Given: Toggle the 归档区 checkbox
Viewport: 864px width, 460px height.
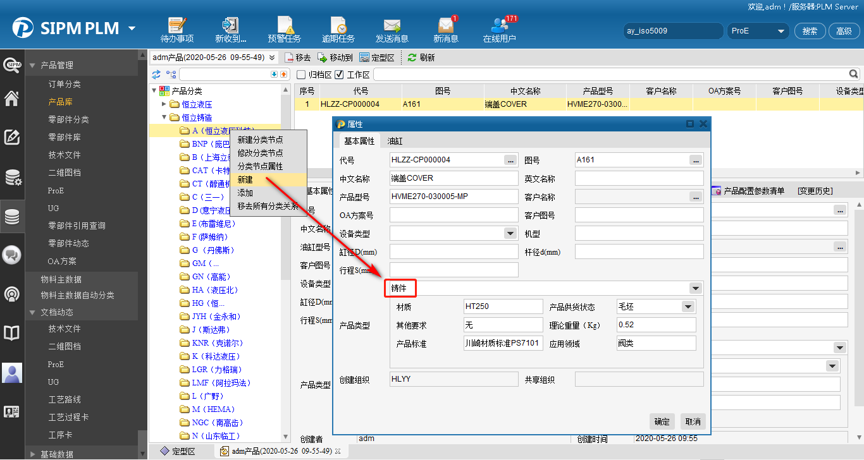Looking at the screenshot, I should click(x=301, y=75).
